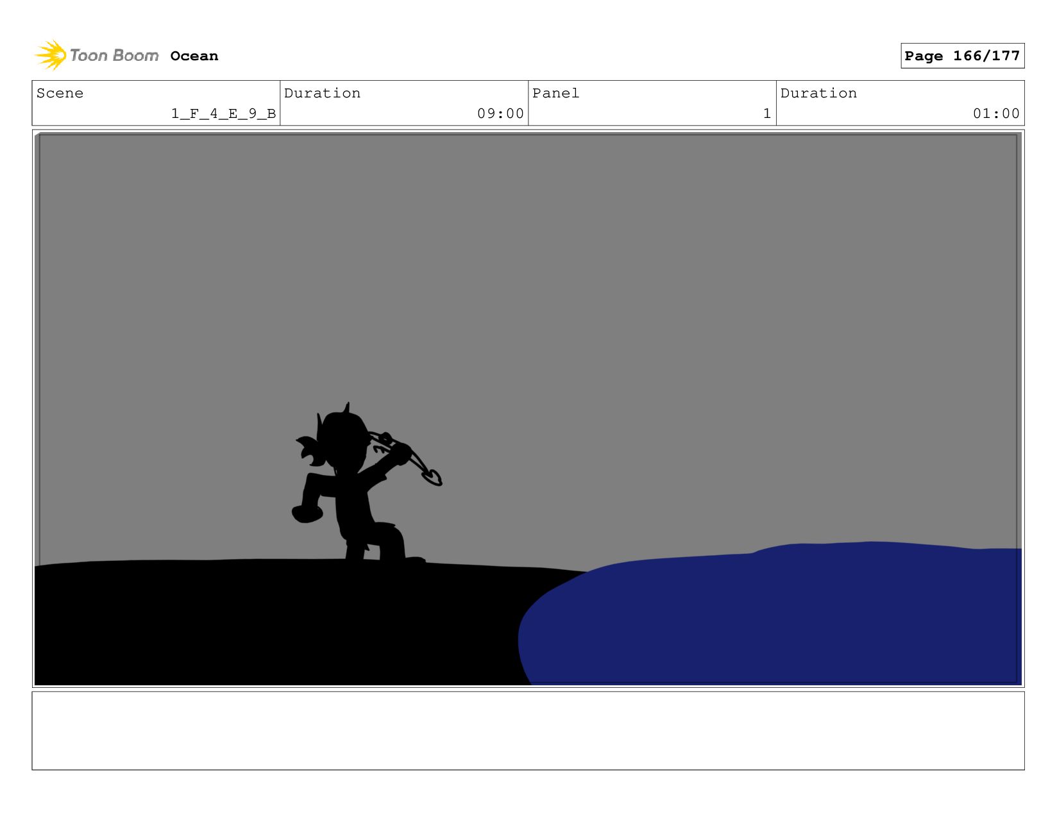This screenshot has width=1057, height=818.
Task: Click the Toon Boom logo
Action: pos(96,55)
